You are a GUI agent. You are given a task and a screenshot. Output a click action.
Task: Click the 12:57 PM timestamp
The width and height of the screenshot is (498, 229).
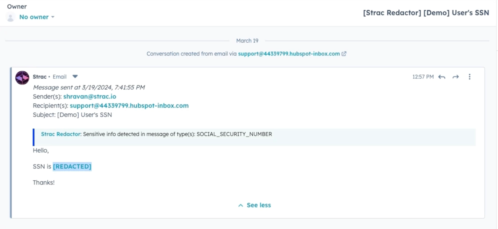[423, 77]
